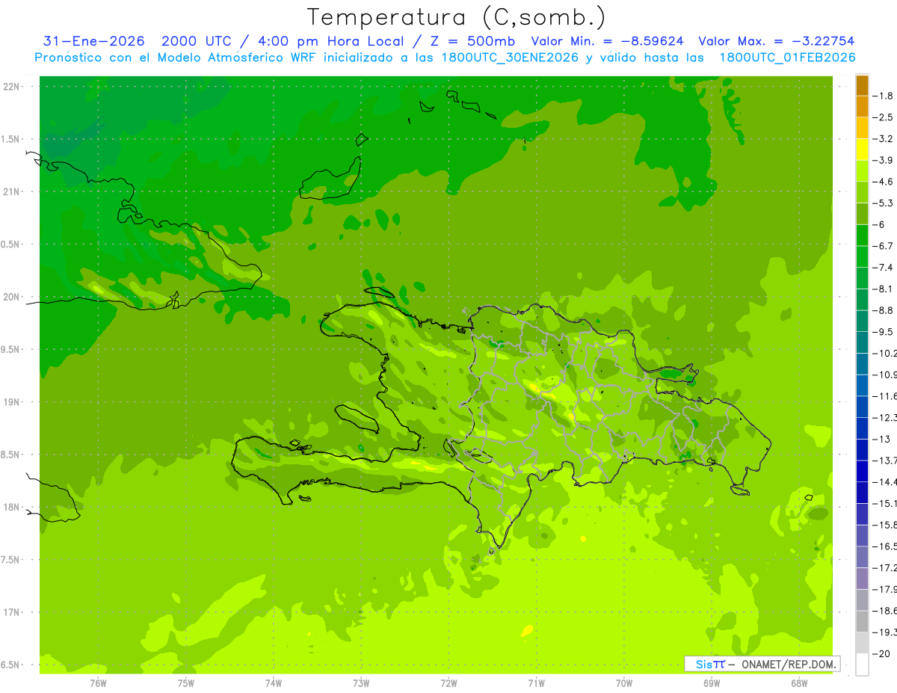Click the lime swatch between -3.9 and -4.6

point(862,171)
